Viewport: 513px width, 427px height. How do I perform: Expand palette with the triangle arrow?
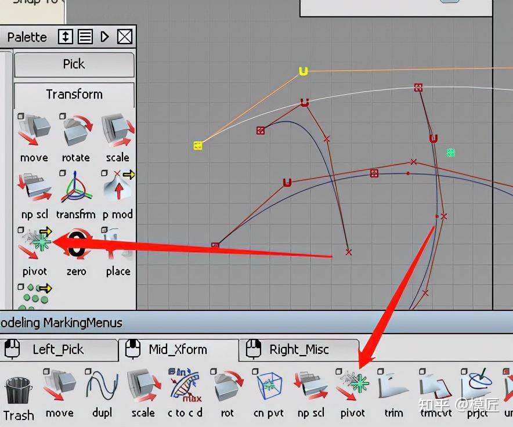point(104,37)
